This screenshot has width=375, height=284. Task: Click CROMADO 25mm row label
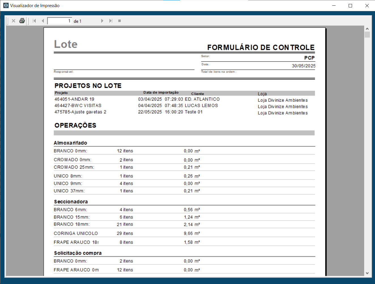click(x=74, y=167)
